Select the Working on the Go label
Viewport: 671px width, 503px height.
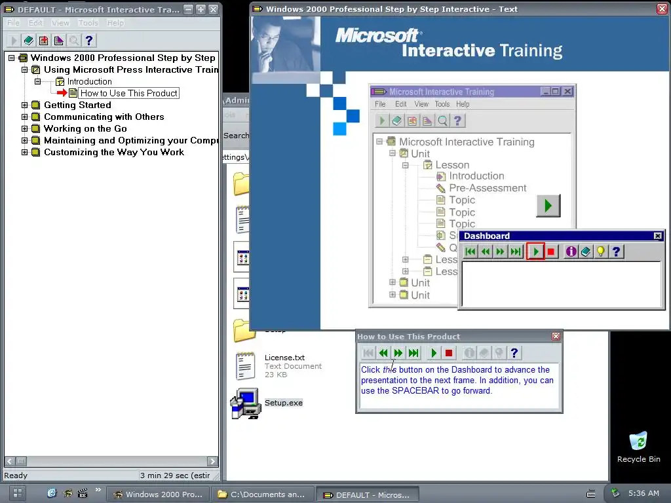tap(85, 128)
